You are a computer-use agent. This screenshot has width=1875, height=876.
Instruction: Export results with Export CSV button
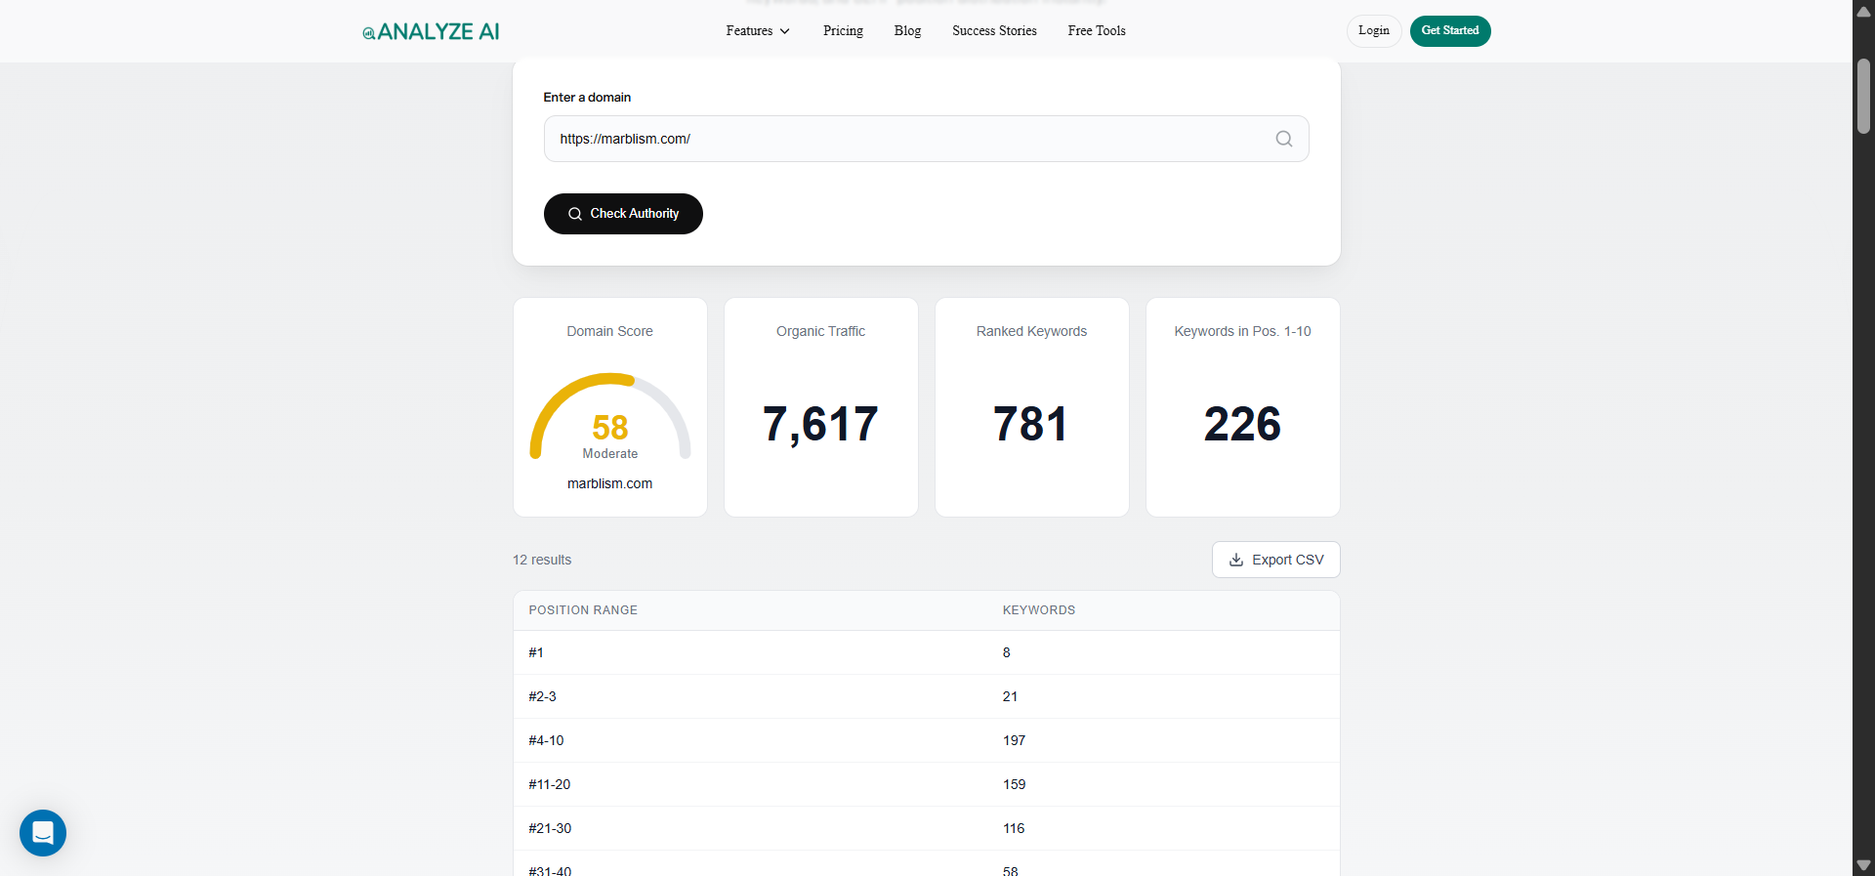coord(1275,560)
